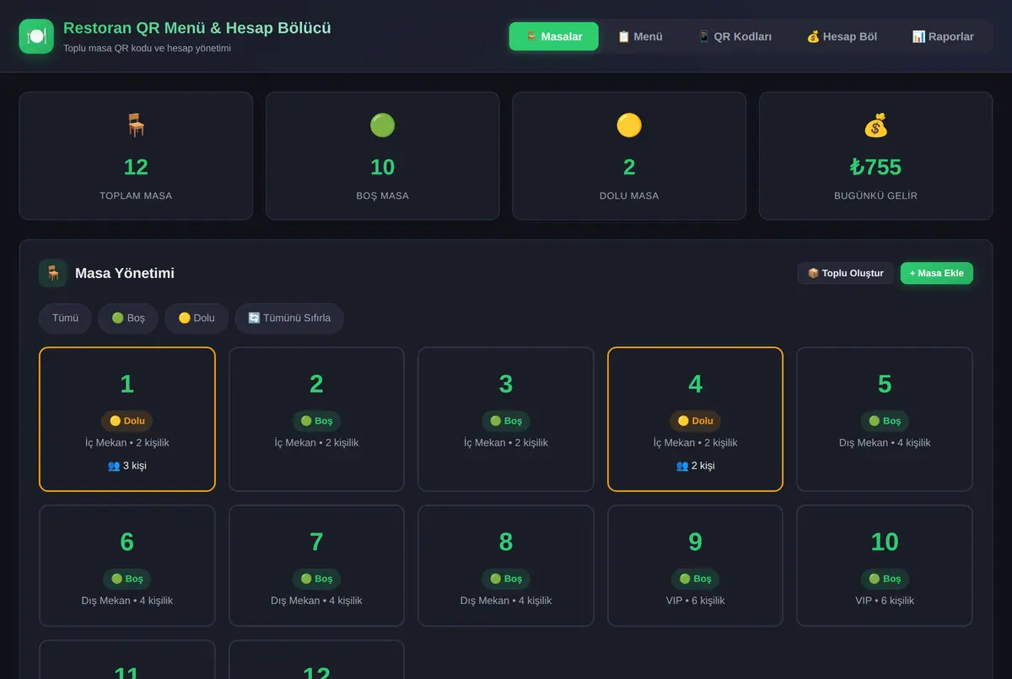Open table 1 card
This screenshot has width=1012, height=679.
click(127, 419)
